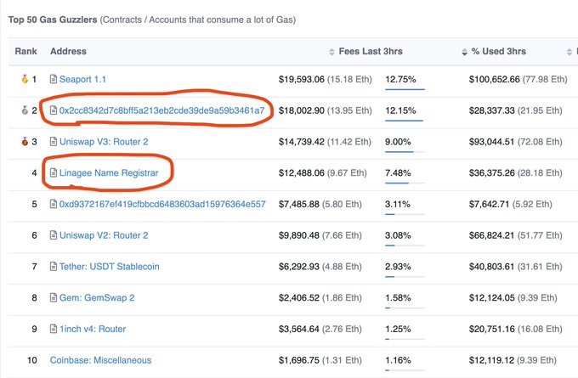Open address 0xd9372167ef419cfbbcd6483603ad15976364e557
This screenshot has width=578, height=378.
(x=162, y=204)
